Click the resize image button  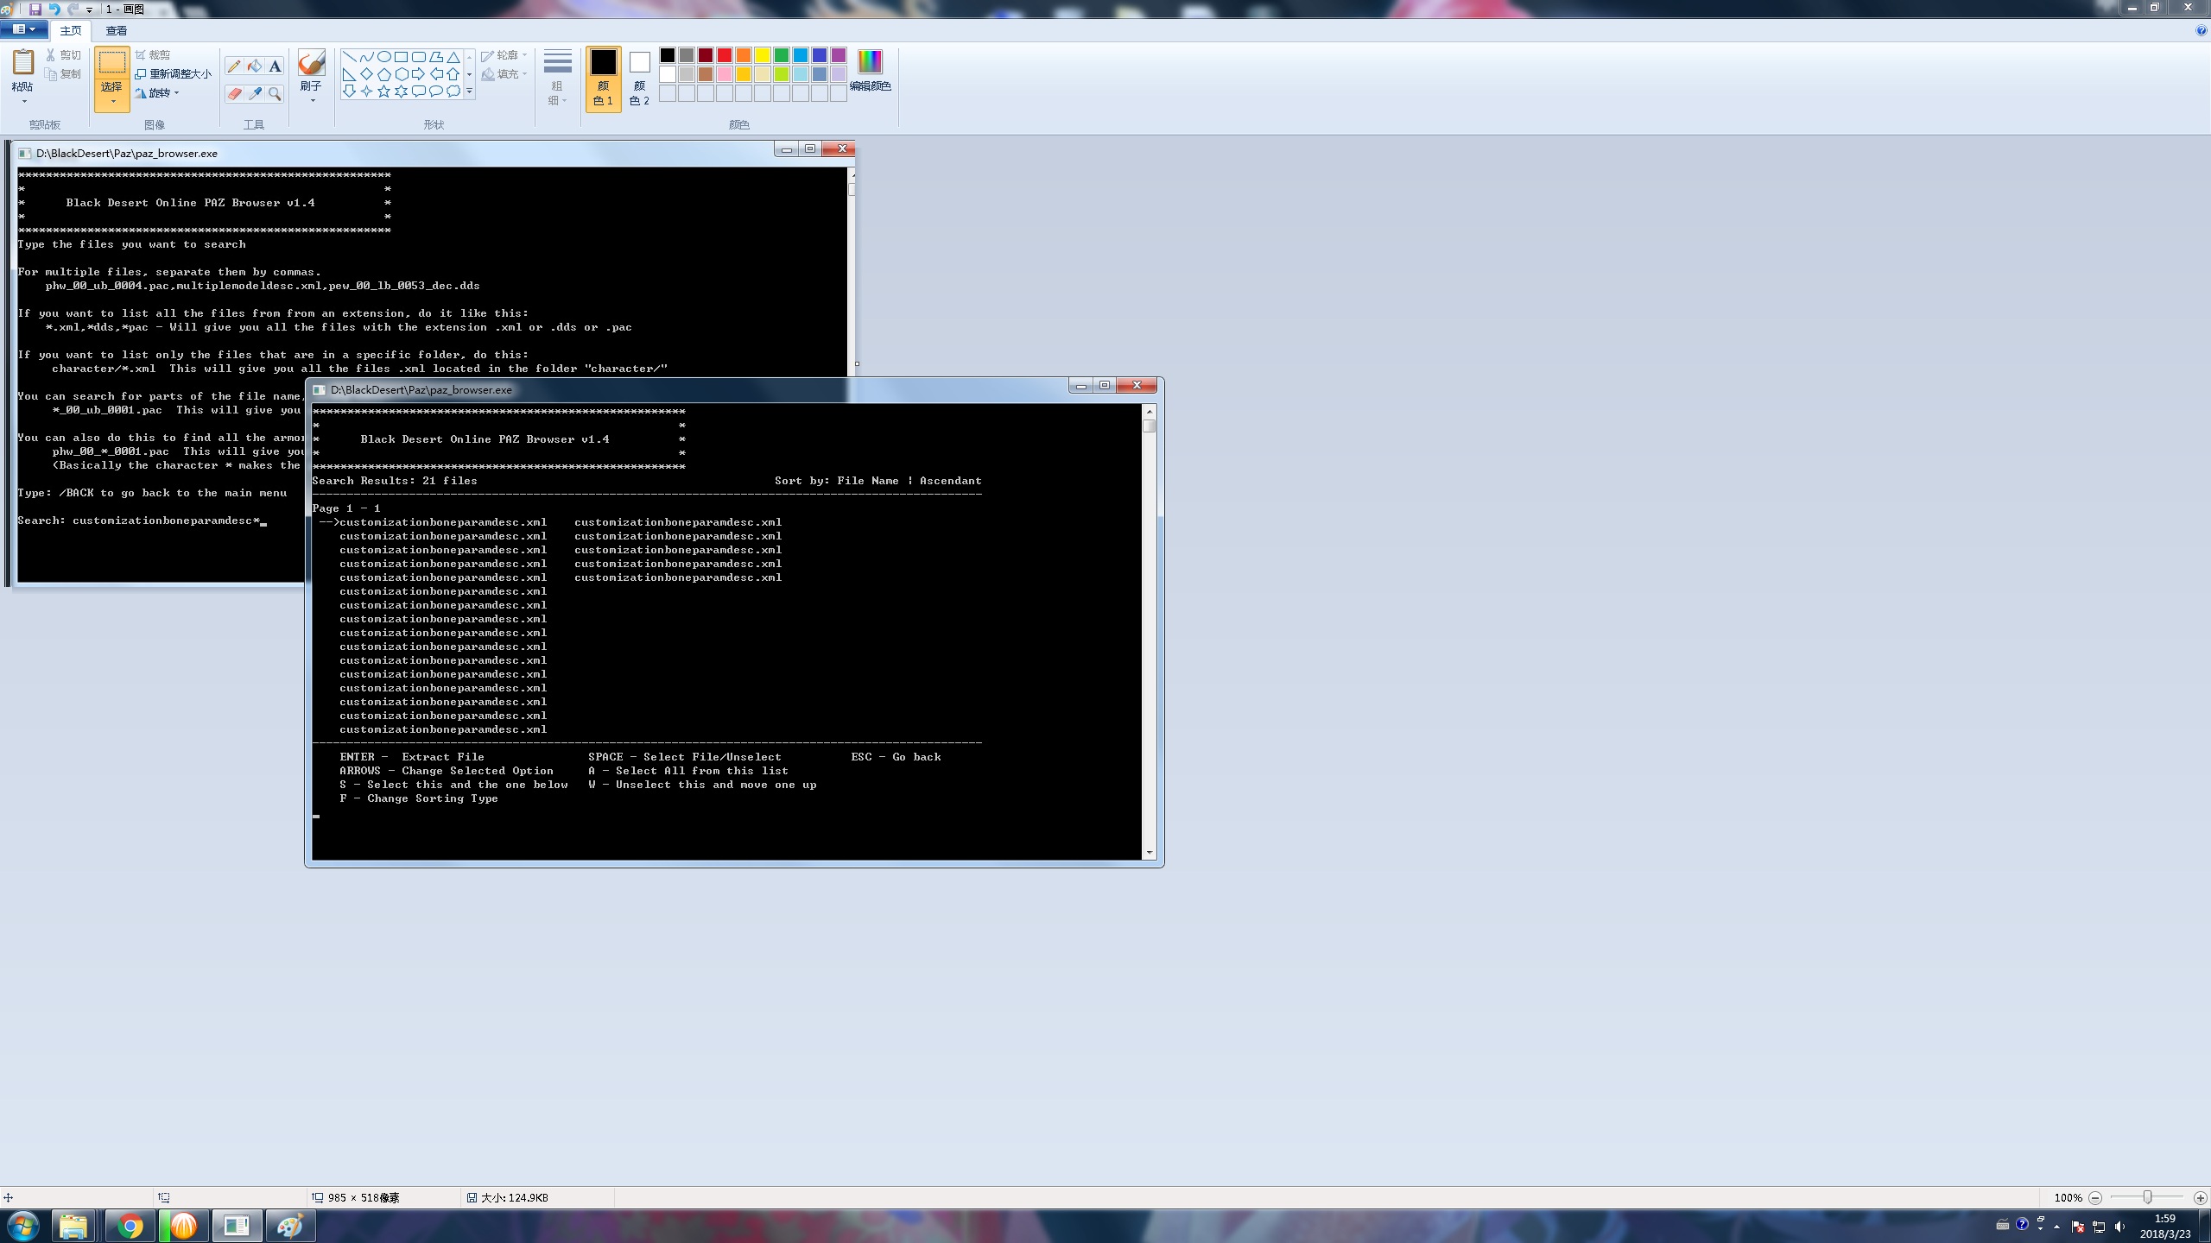[x=174, y=74]
